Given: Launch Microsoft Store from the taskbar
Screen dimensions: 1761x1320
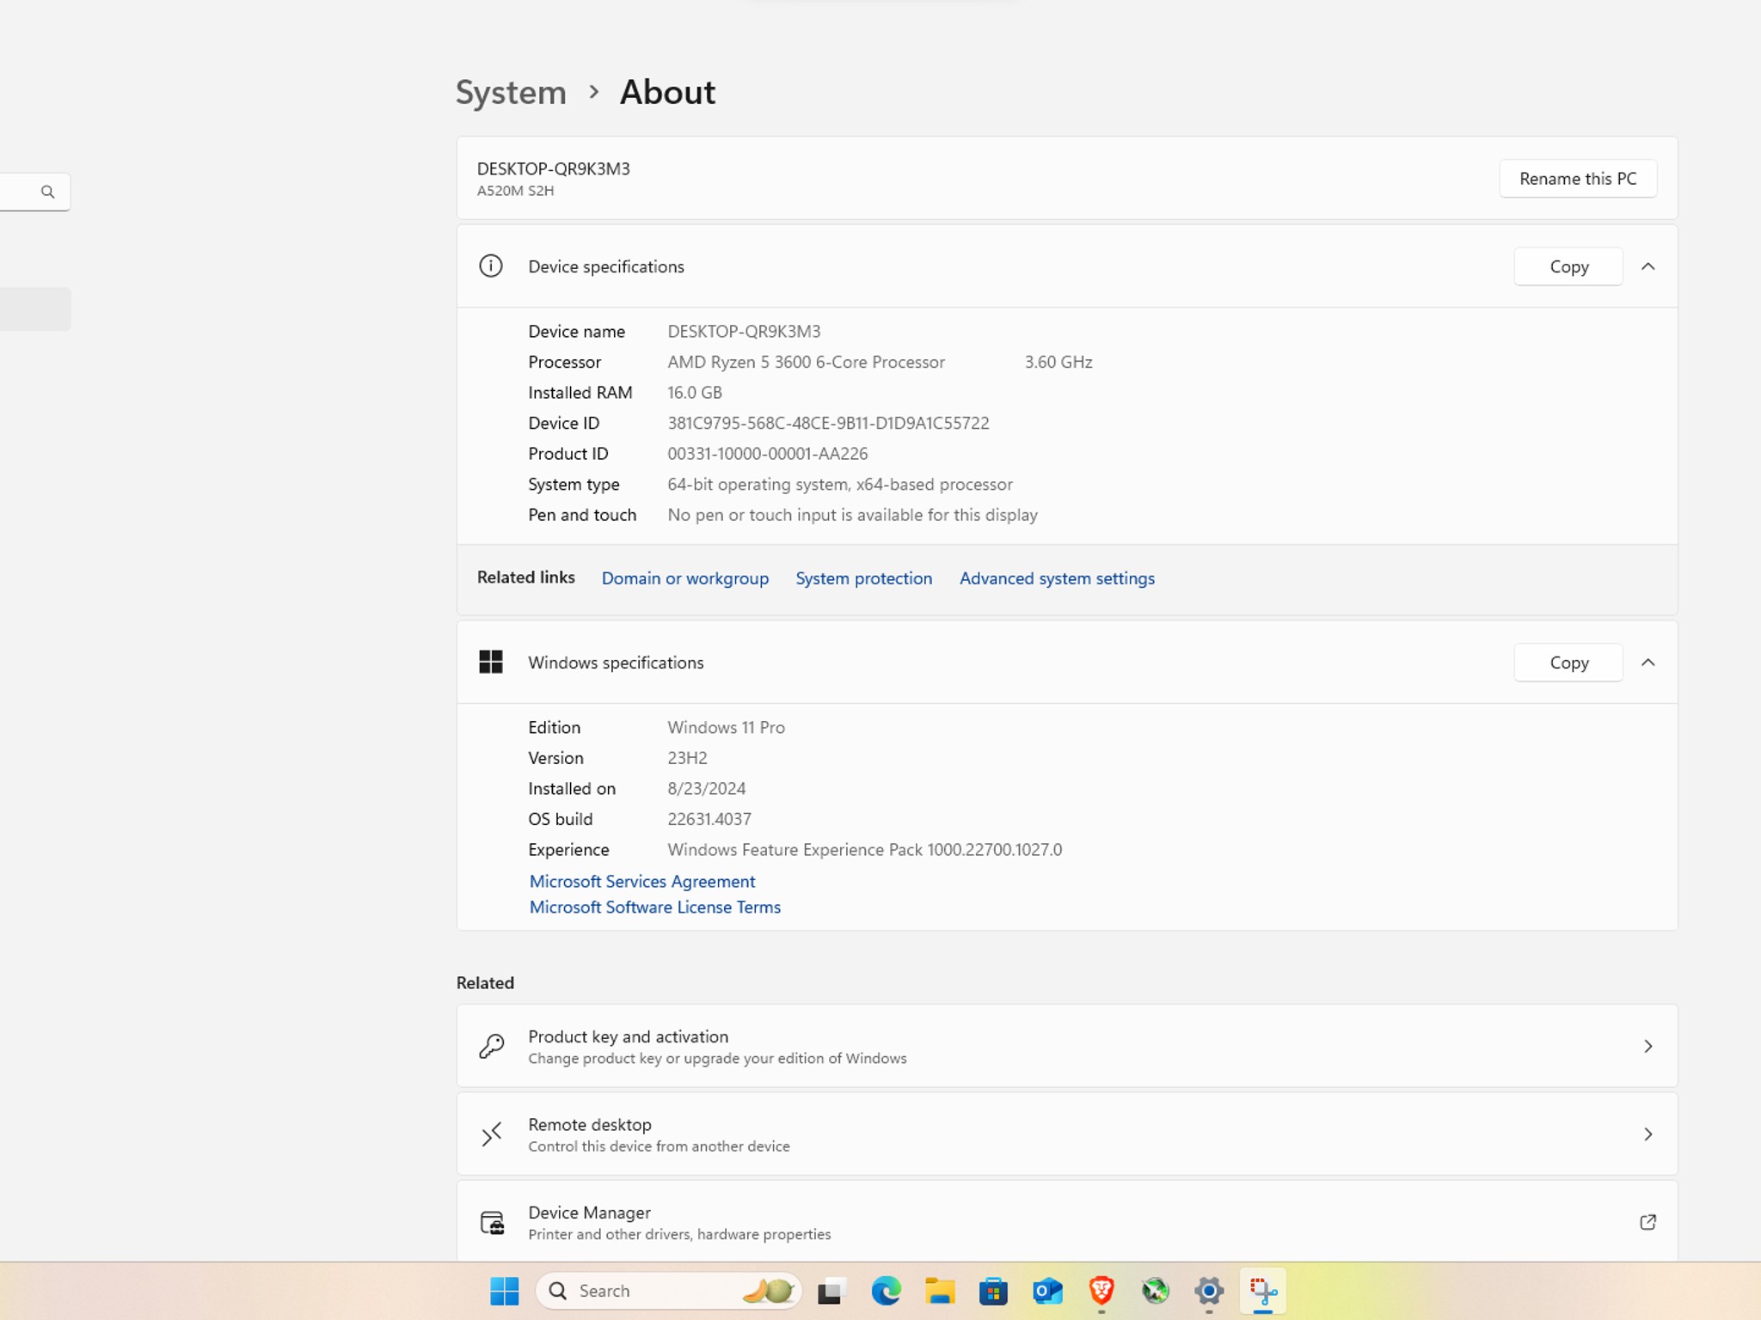Looking at the screenshot, I should click(993, 1290).
